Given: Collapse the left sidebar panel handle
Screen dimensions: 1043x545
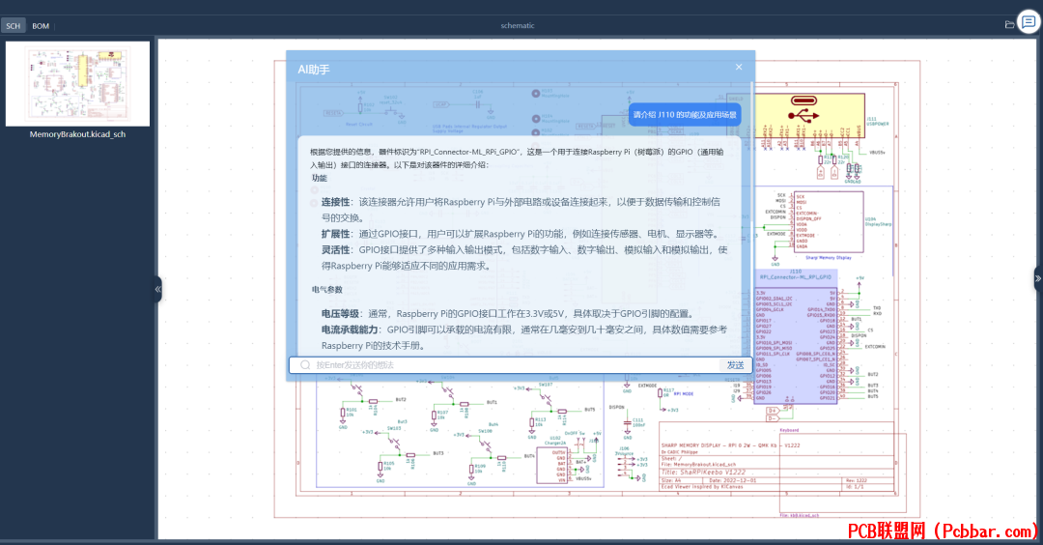Looking at the screenshot, I should pos(157,290).
